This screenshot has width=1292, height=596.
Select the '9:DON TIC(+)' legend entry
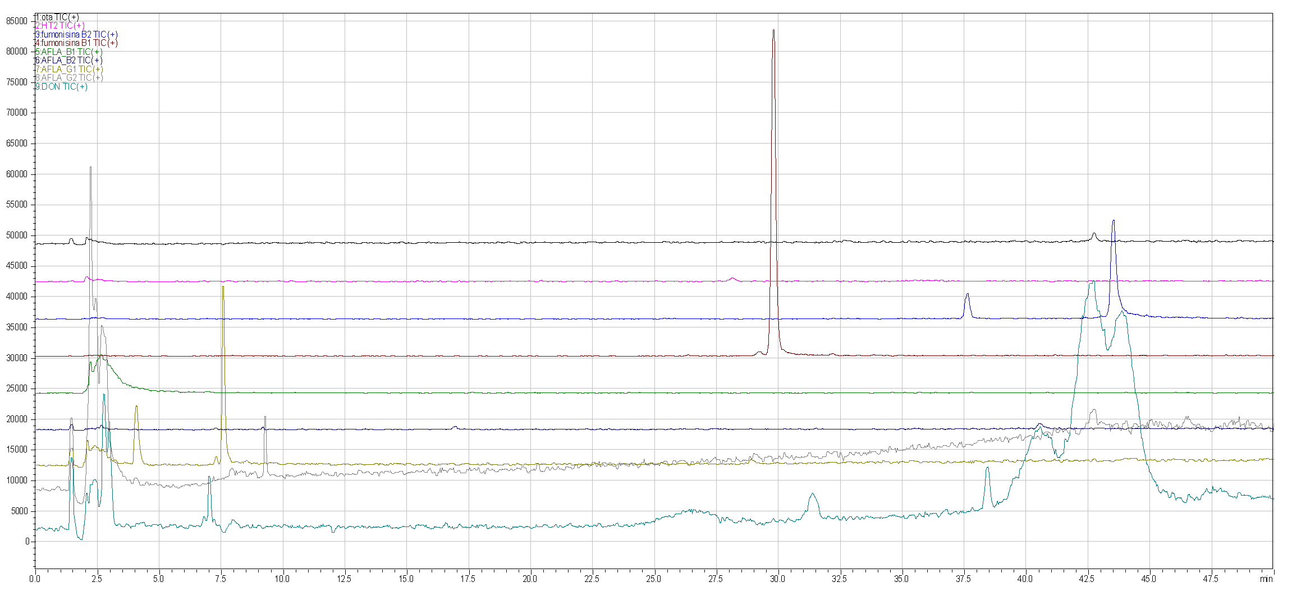pos(62,87)
